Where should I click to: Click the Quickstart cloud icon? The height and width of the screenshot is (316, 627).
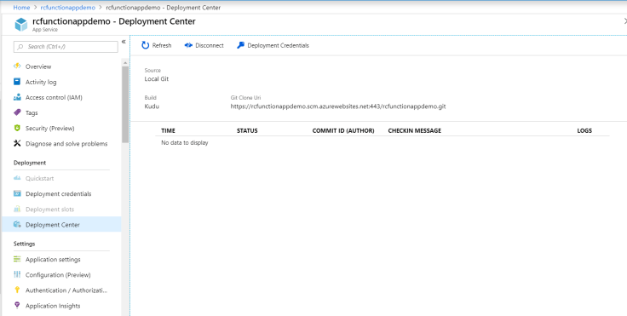click(x=17, y=178)
